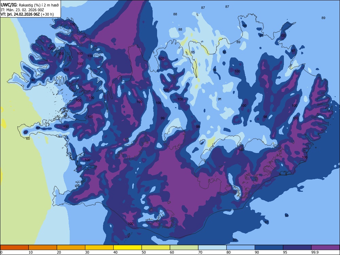Click the dark orange 0–10 legend swatch

pyautogui.click(x=14, y=248)
